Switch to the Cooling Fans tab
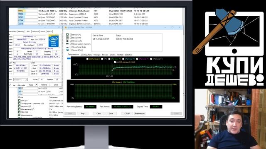 click(x=86, y=55)
